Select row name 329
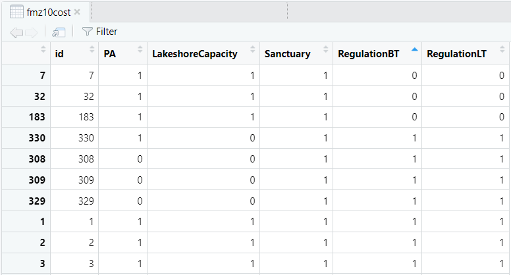The width and height of the screenshot is (511, 275). click(37, 201)
